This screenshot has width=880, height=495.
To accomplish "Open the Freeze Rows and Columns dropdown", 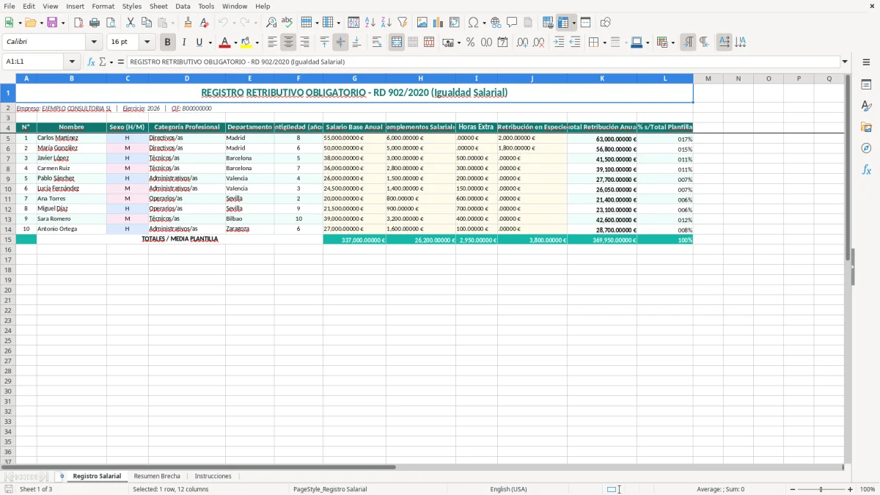I will [x=574, y=23].
